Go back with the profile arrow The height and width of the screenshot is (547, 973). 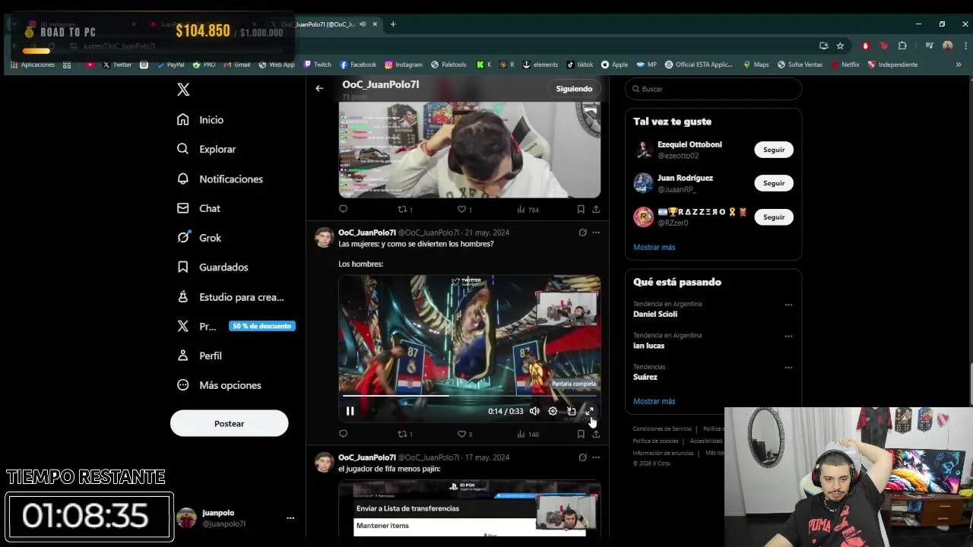tap(319, 88)
